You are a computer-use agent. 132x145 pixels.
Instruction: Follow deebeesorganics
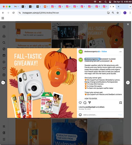[104, 52]
